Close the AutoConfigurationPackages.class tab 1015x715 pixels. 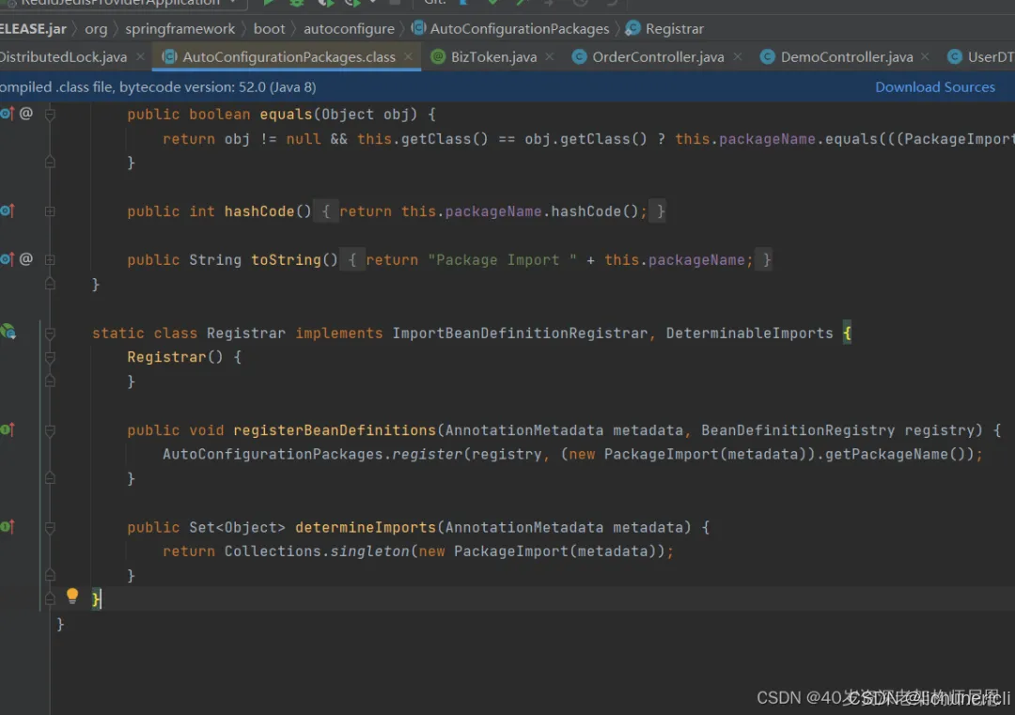pos(409,57)
